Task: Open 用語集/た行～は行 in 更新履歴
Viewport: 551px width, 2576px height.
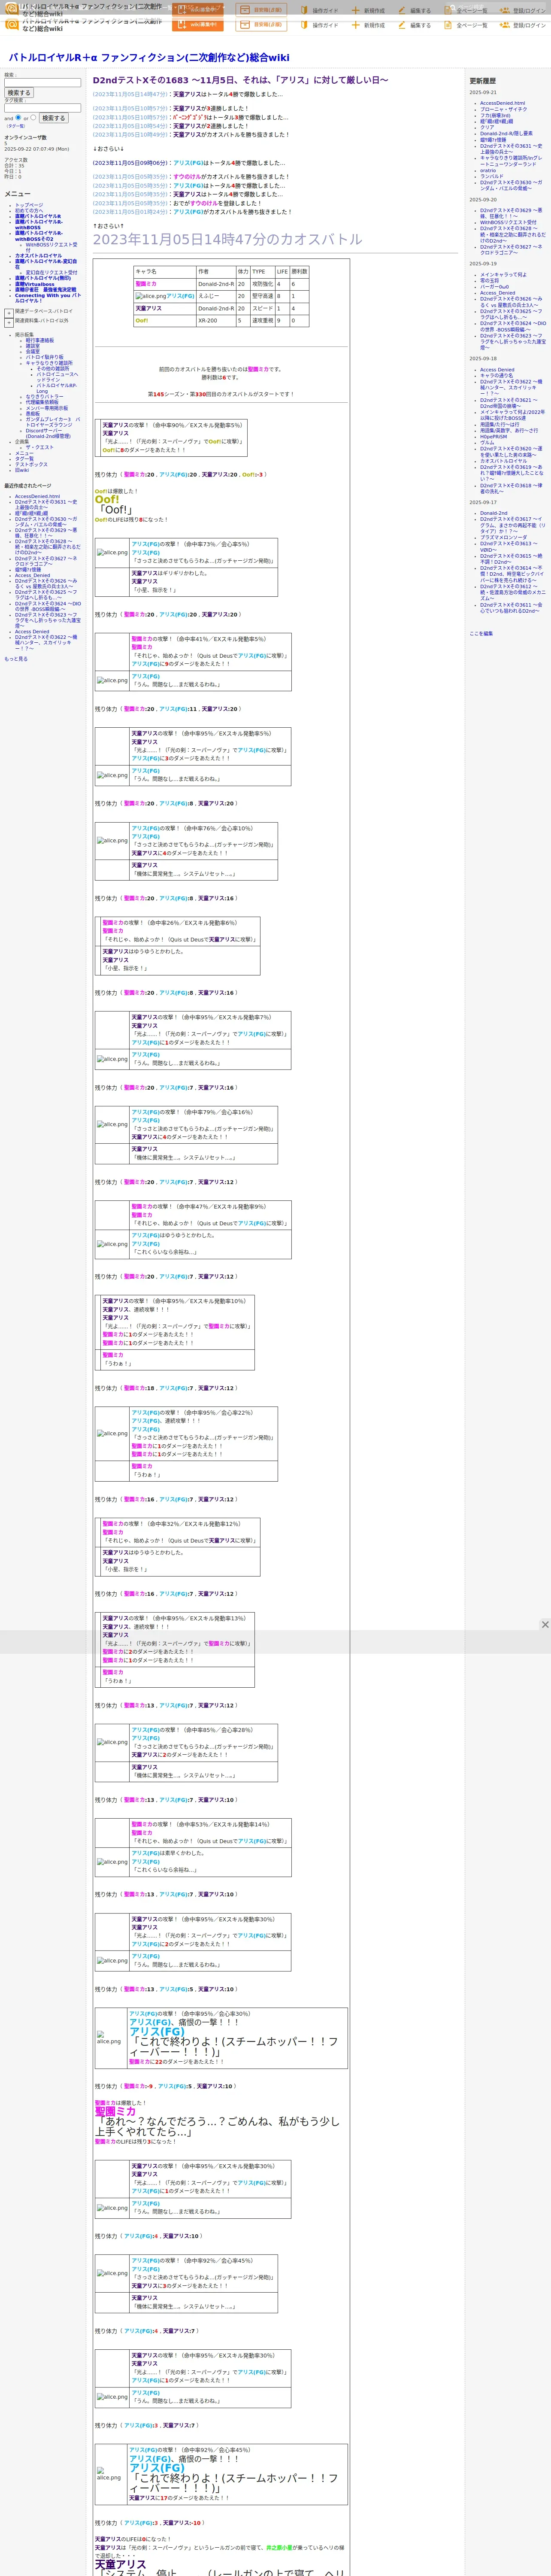Action: 500,425
